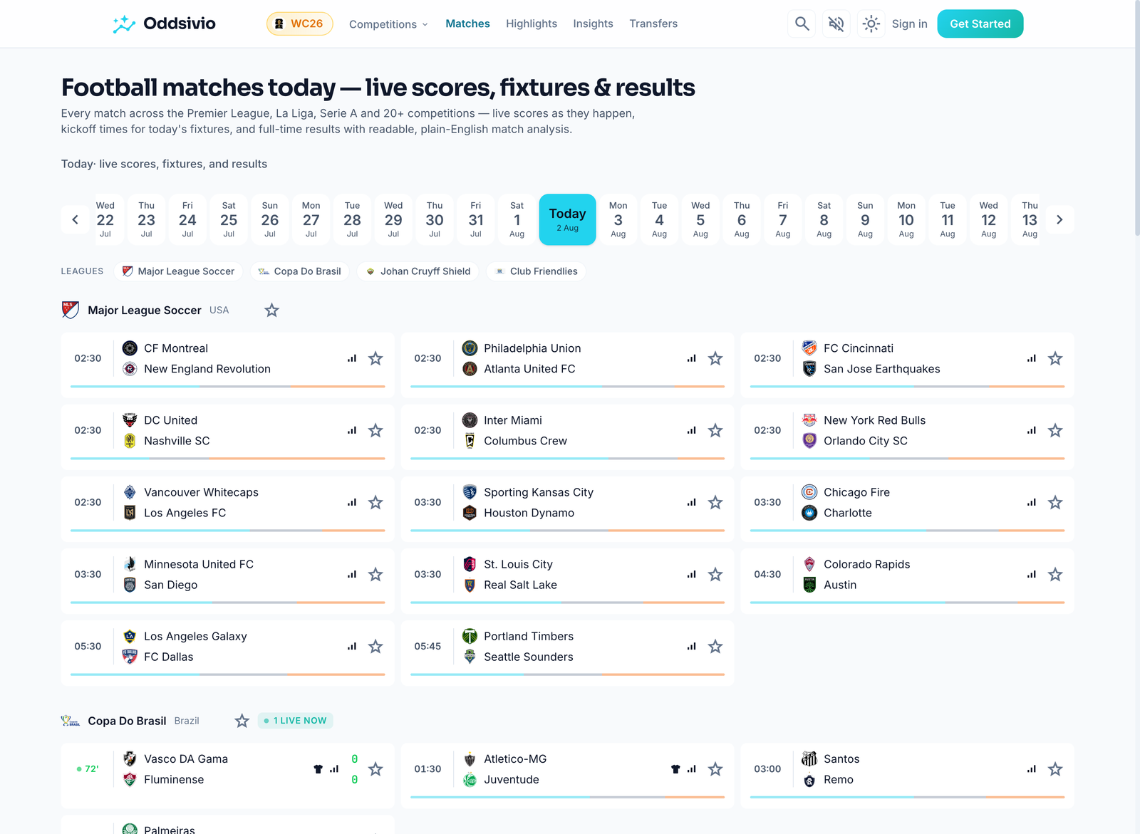The image size is (1140, 834).
Task: Star the Inter Miami vs Columbus Crew match
Action: click(x=715, y=430)
